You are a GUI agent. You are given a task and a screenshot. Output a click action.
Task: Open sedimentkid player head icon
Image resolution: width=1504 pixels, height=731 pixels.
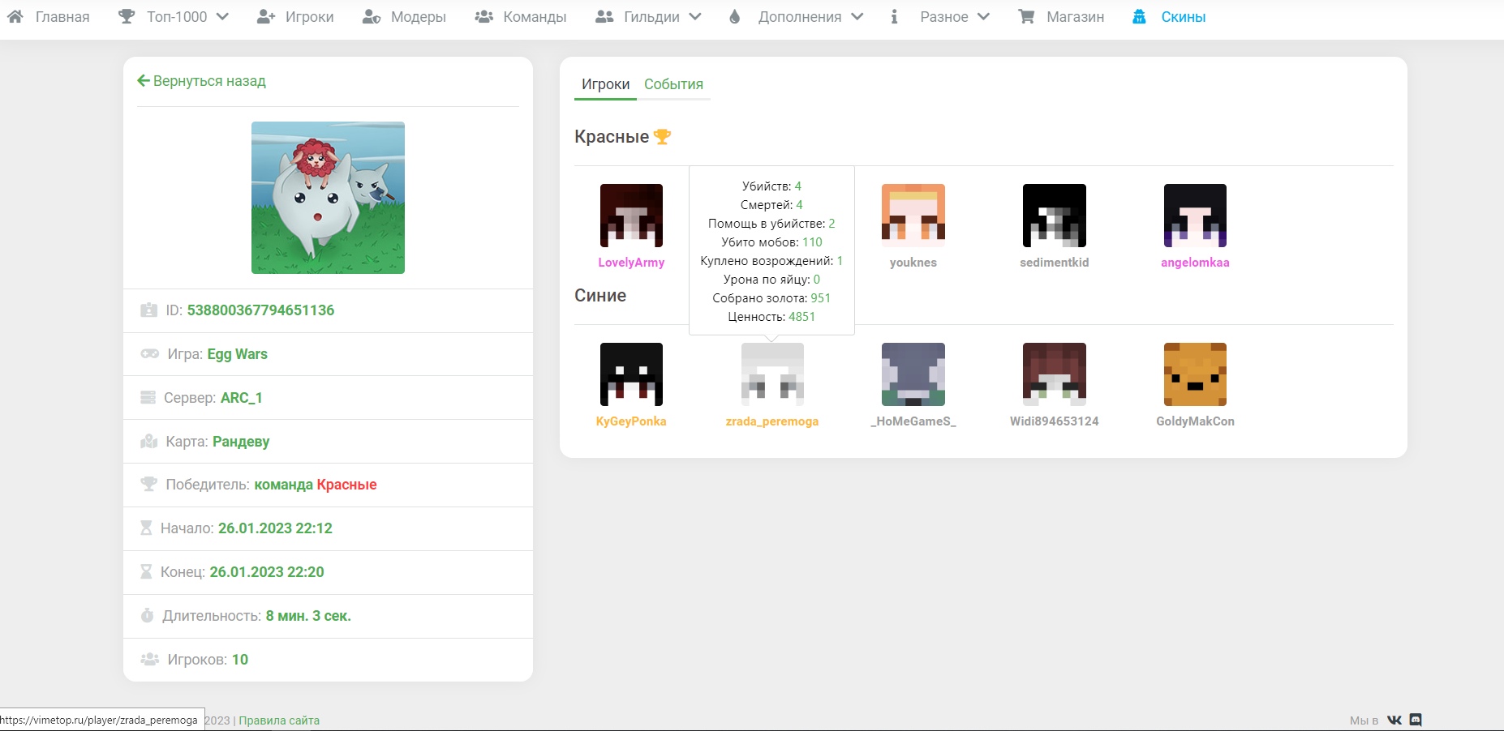click(x=1054, y=216)
